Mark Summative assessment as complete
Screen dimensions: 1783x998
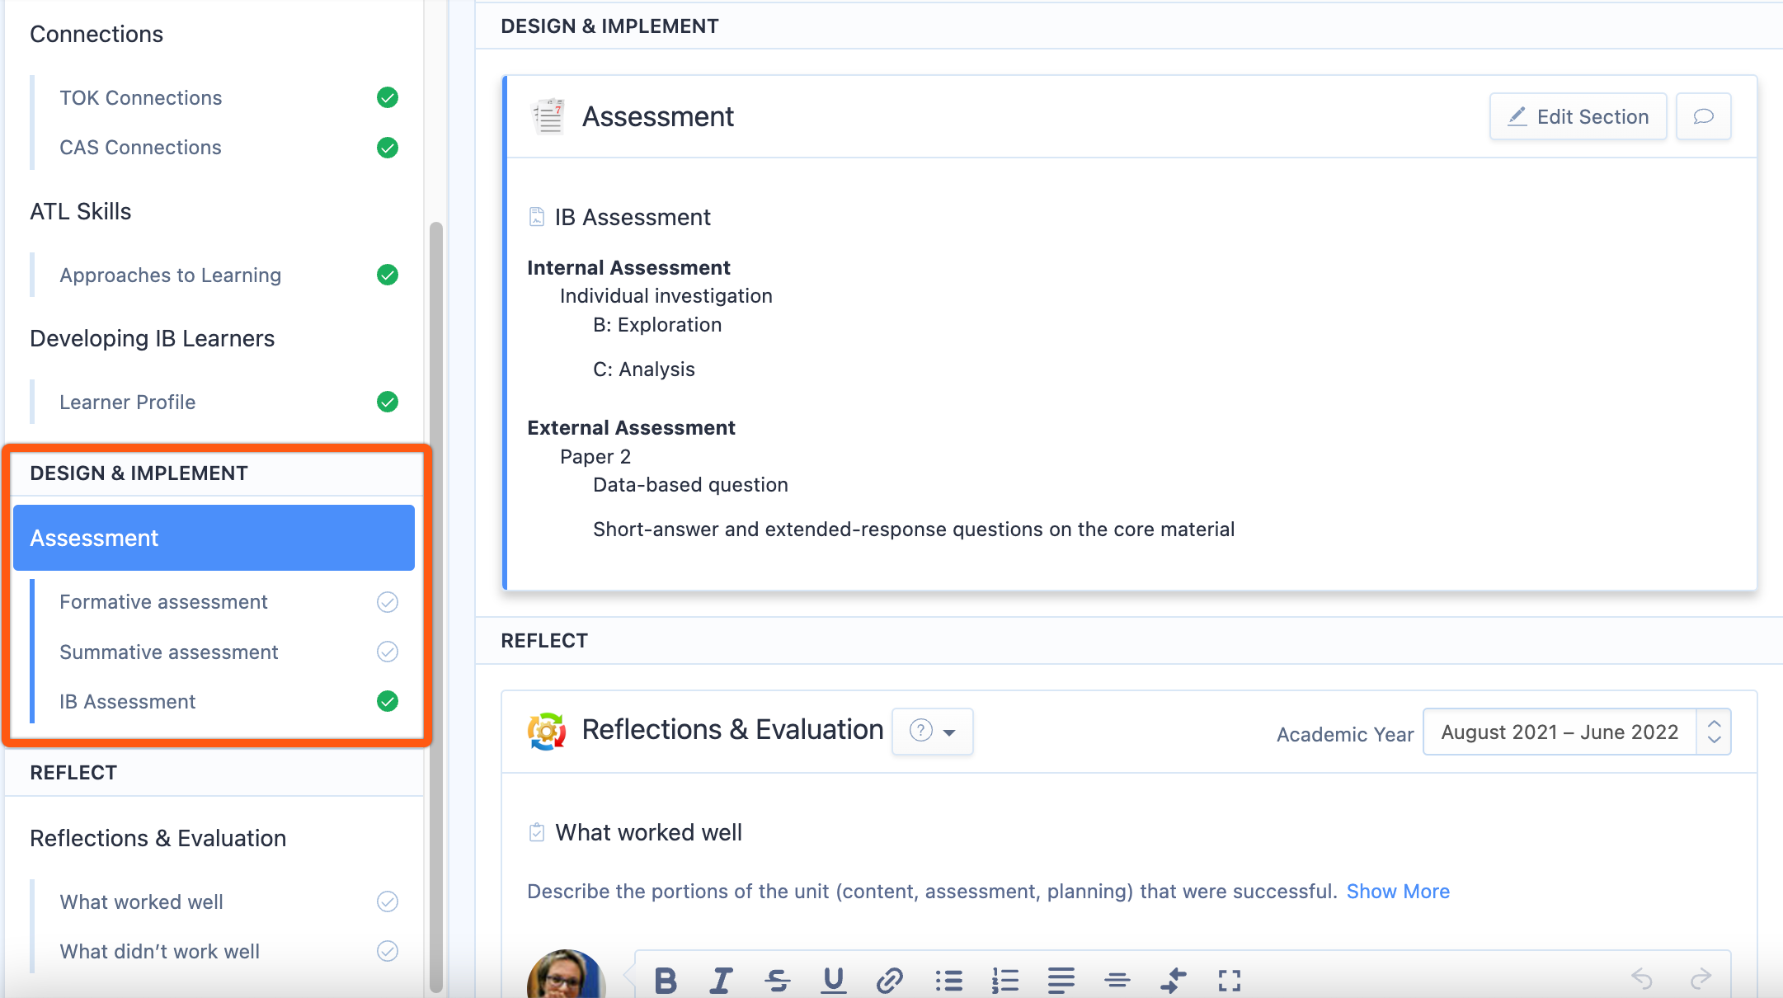coord(387,652)
